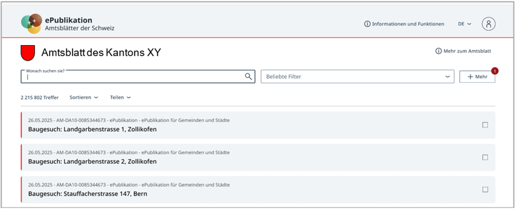The height and width of the screenshot is (209, 515).
Task: Open the user profile icon
Action: pyautogui.click(x=488, y=24)
